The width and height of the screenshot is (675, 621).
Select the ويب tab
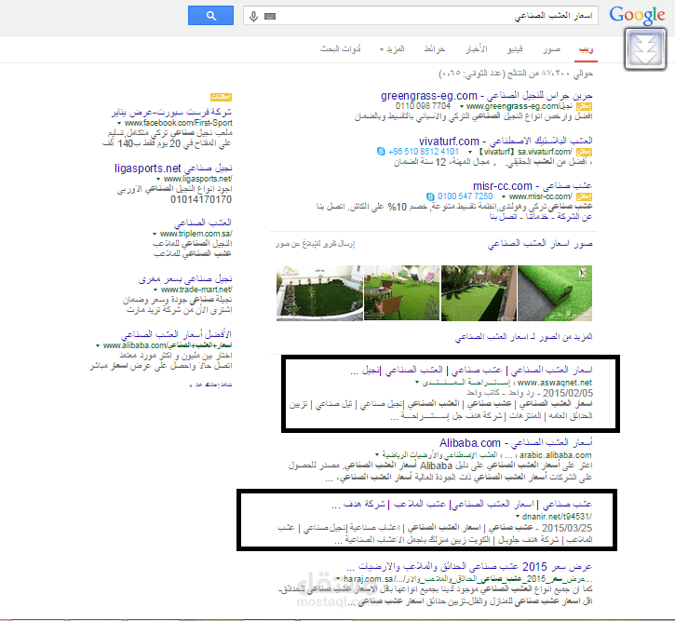[x=586, y=49]
